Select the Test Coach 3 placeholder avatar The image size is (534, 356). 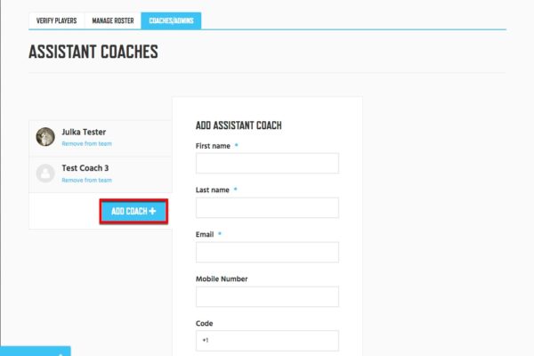pos(45,174)
